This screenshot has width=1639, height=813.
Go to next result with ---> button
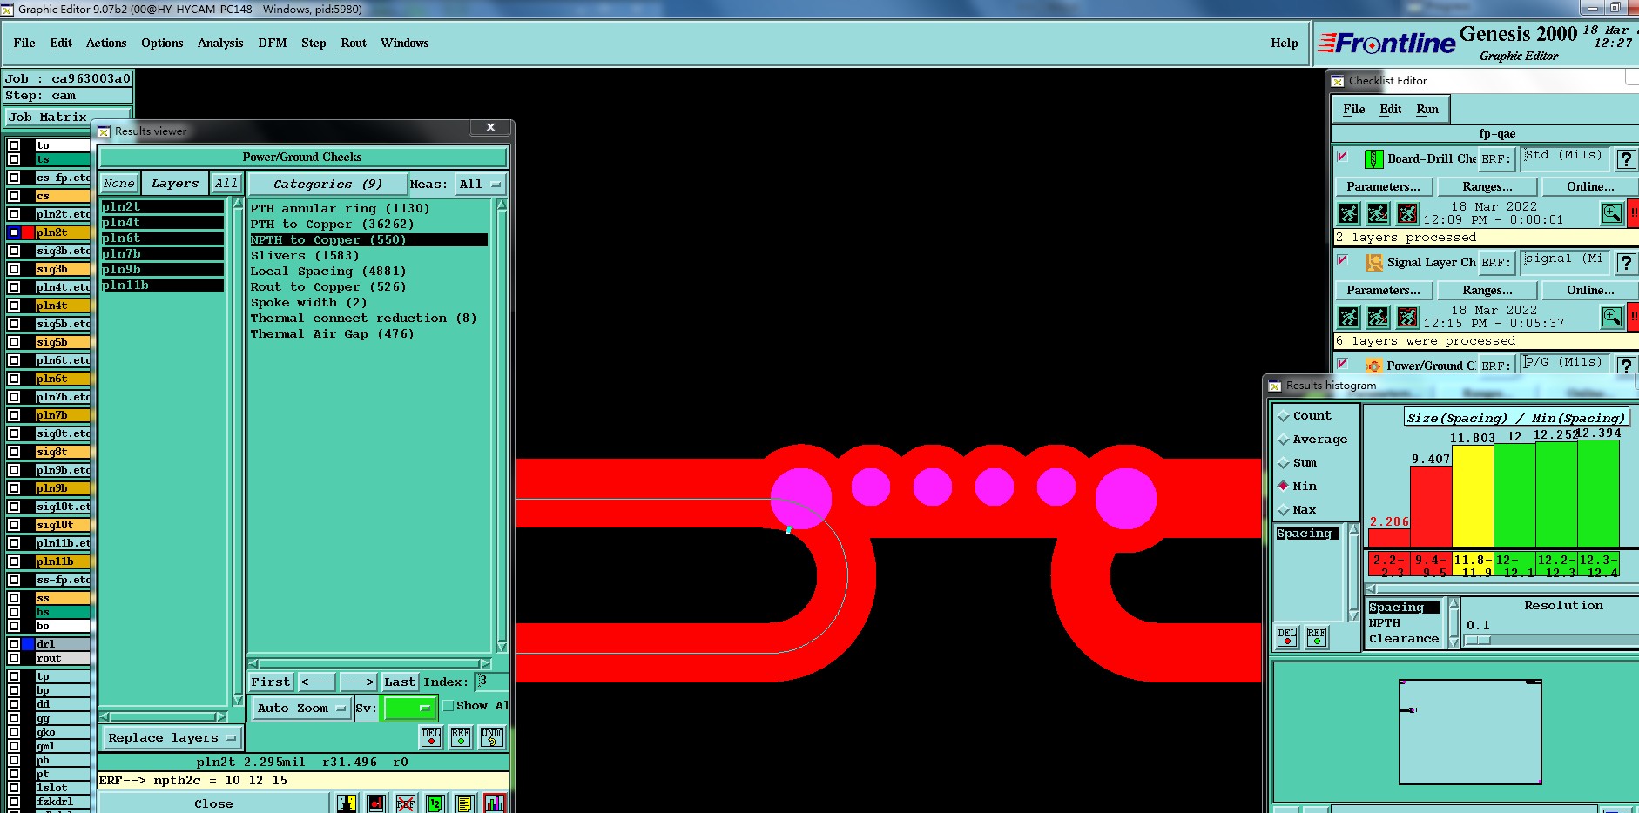pos(358,682)
